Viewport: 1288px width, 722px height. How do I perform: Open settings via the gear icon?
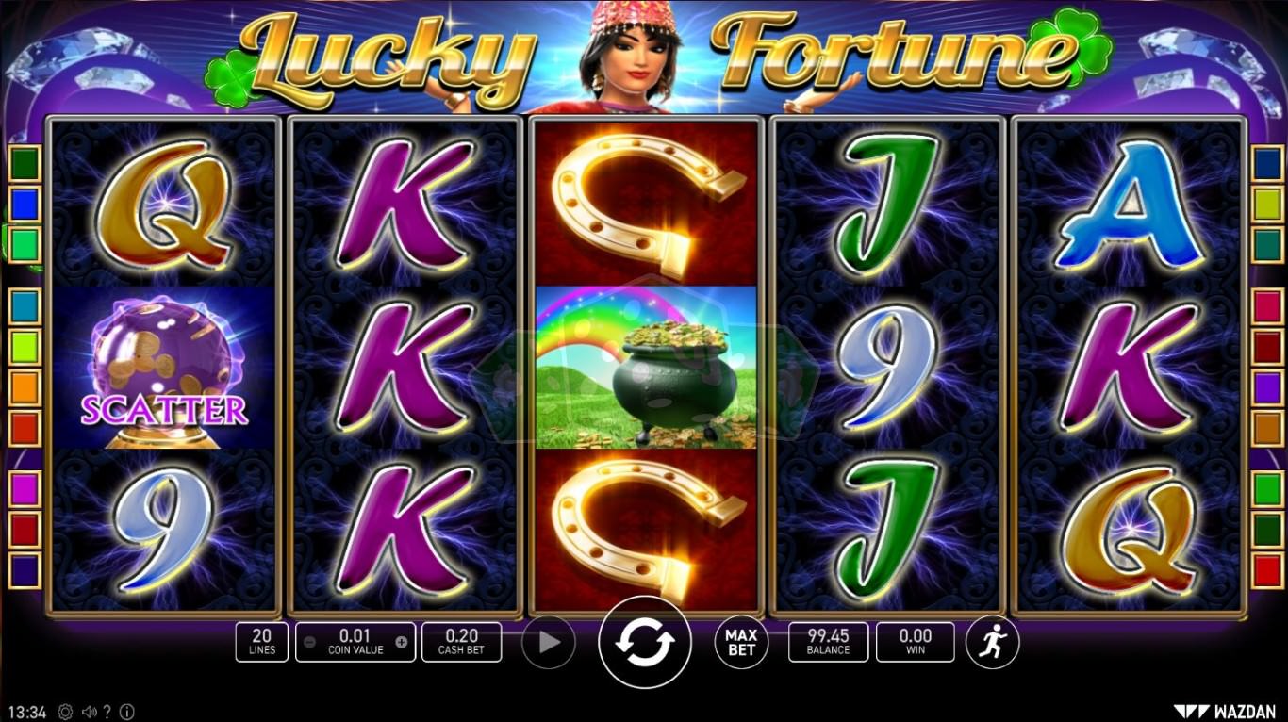coord(65,712)
